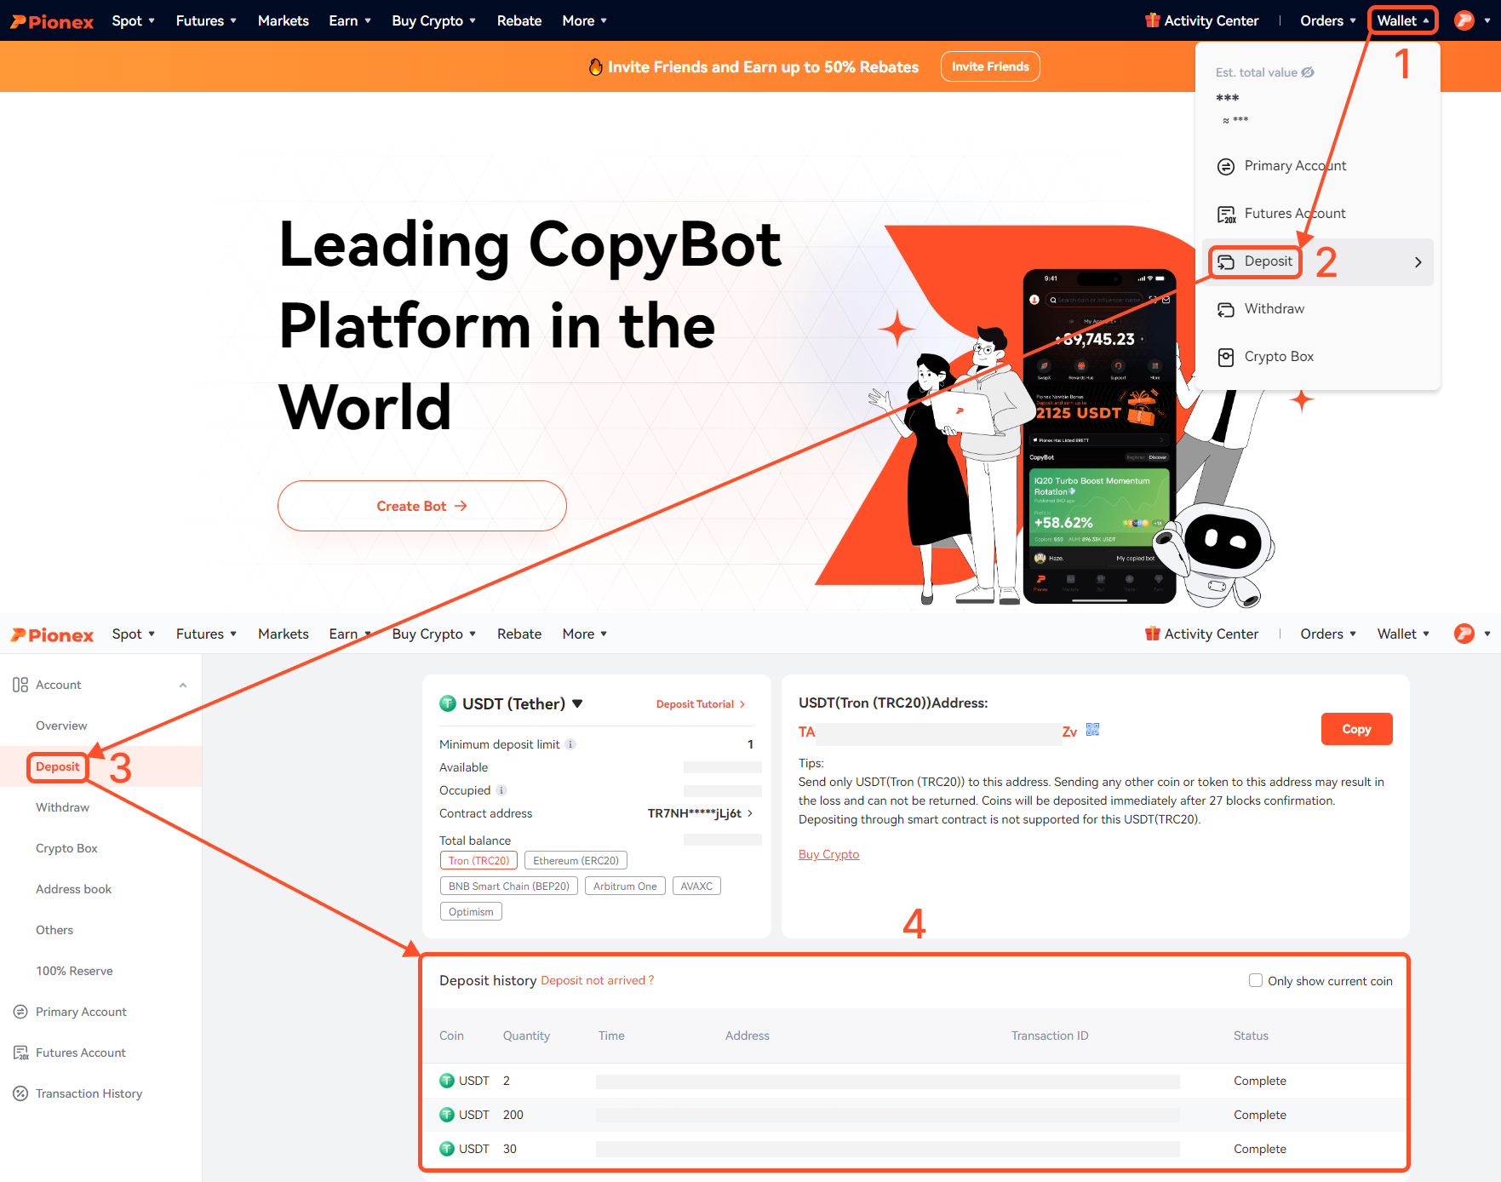The height and width of the screenshot is (1182, 1501).
Task: Expand the chevron on the Deposit menu row
Action: (1418, 262)
